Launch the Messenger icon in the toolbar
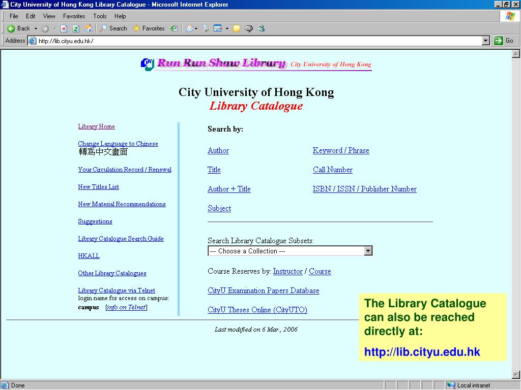Image resolution: width=521 pixels, height=390 pixels. tap(261, 28)
